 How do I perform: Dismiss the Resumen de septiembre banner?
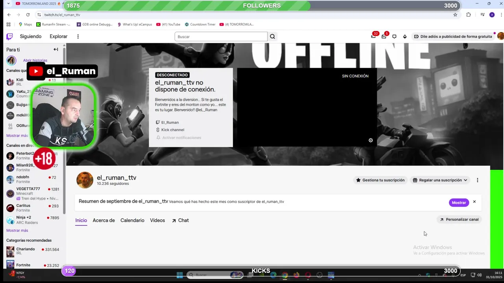(x=474, y=202)
